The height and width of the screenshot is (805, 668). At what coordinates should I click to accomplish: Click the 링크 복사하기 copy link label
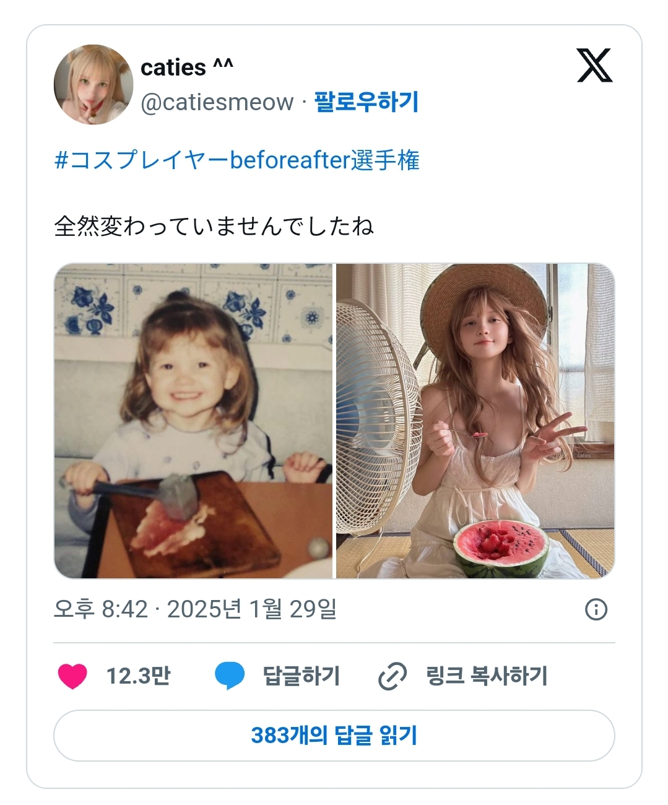point(487,676)
